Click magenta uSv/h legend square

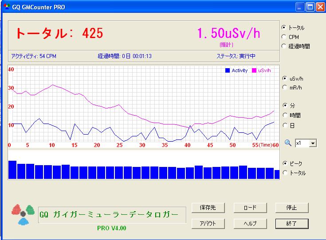click(x=254, y=70)
